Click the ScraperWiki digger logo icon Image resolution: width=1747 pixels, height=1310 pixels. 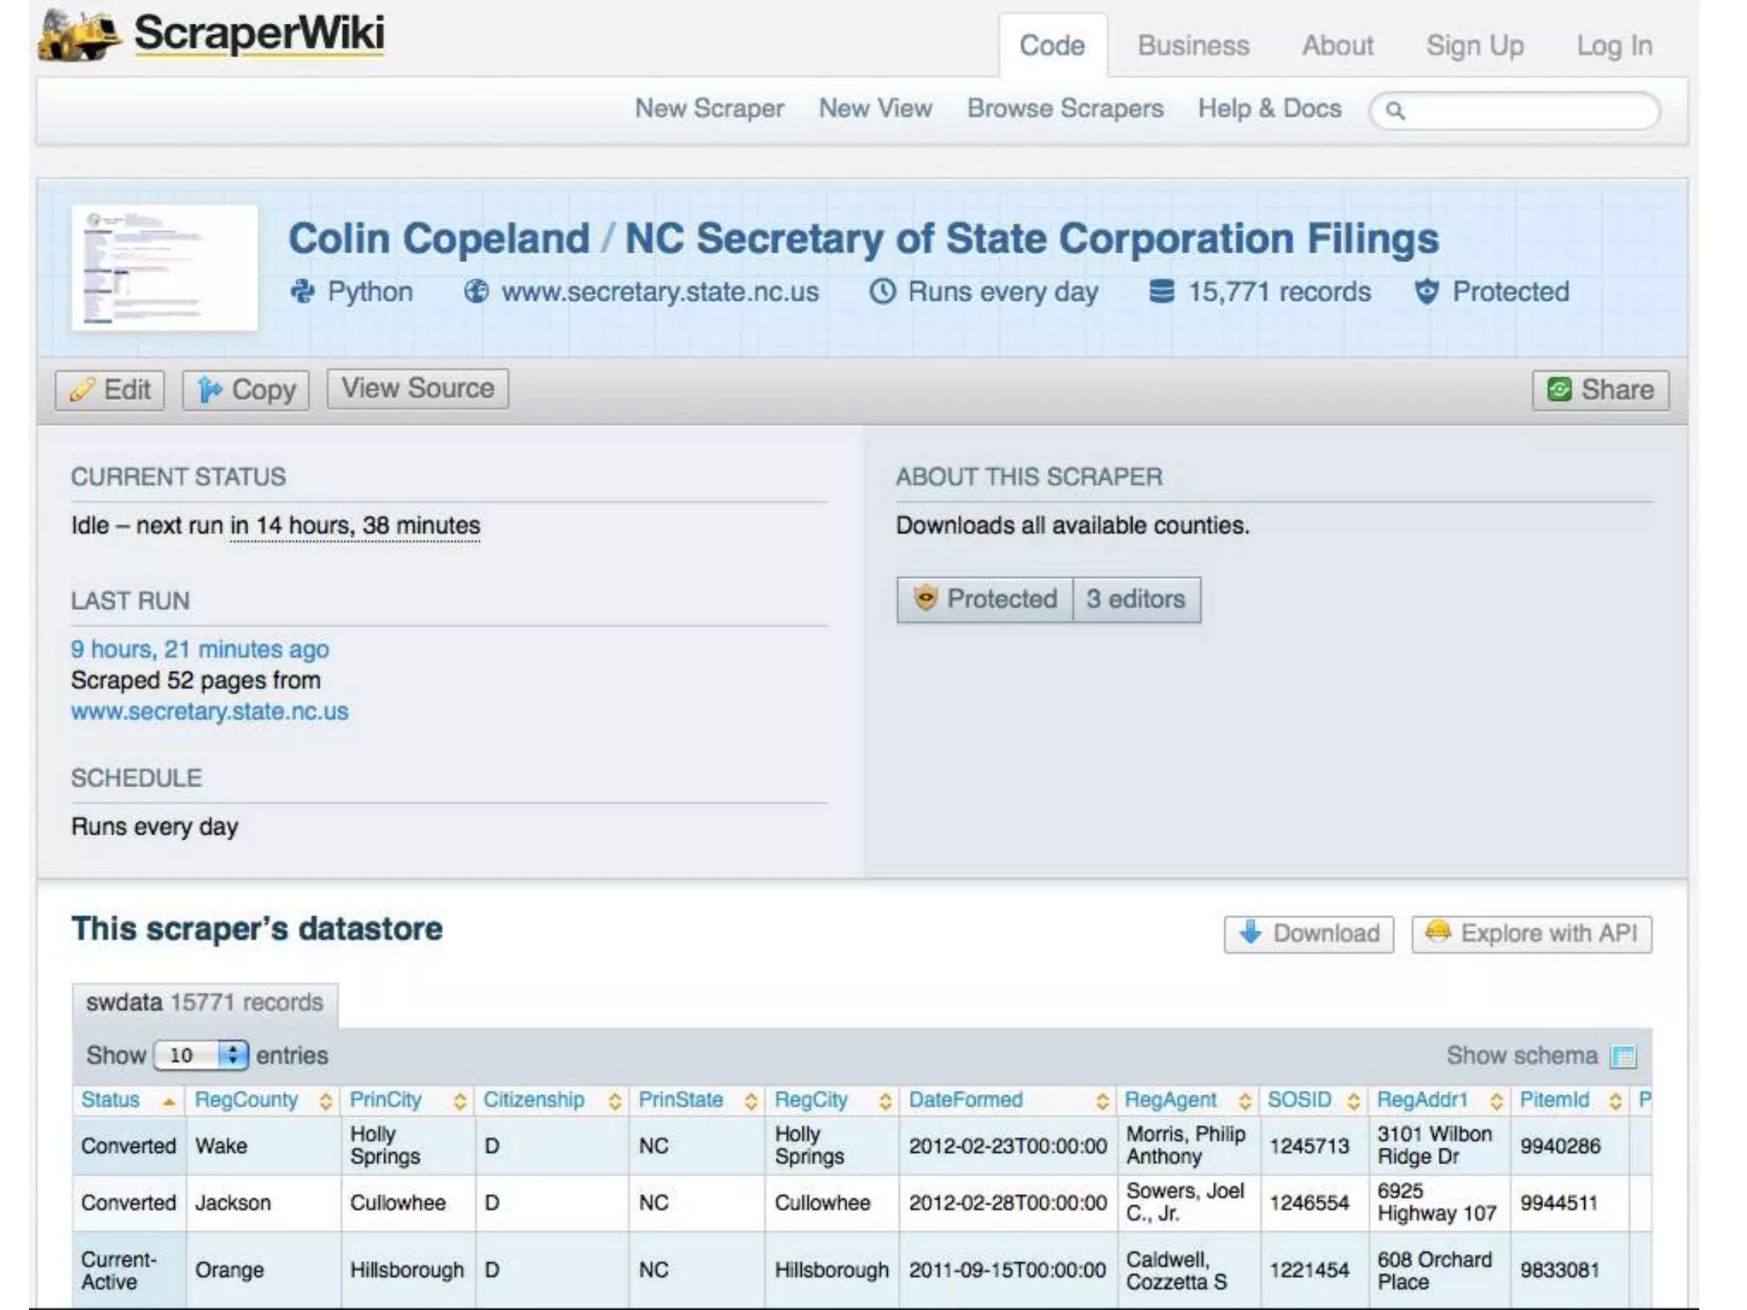[78, 35]
